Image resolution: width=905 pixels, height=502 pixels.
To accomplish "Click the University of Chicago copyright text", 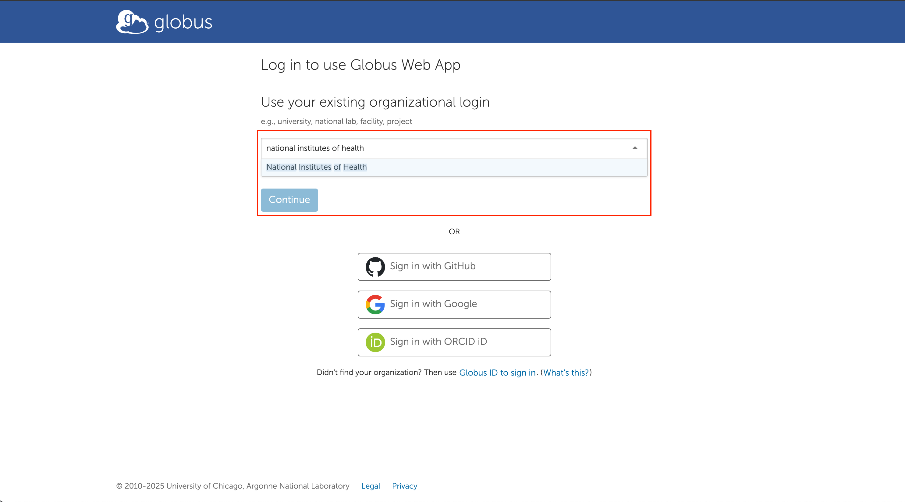I will tap(232, 486).
